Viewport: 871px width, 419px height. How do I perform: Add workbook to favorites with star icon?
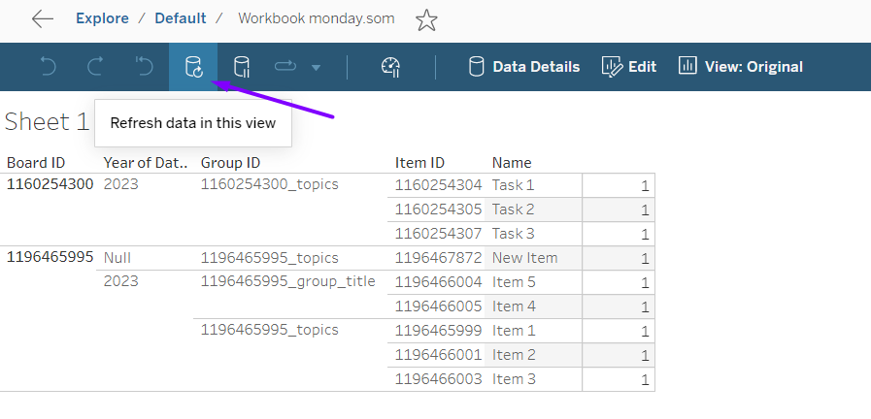click(426, 19)
